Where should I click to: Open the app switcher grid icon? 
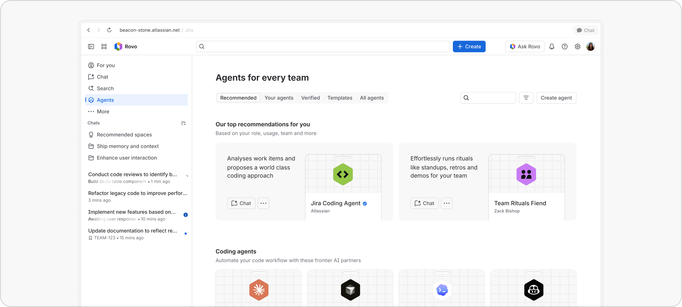pyautogui.click(x=104, y=46)
